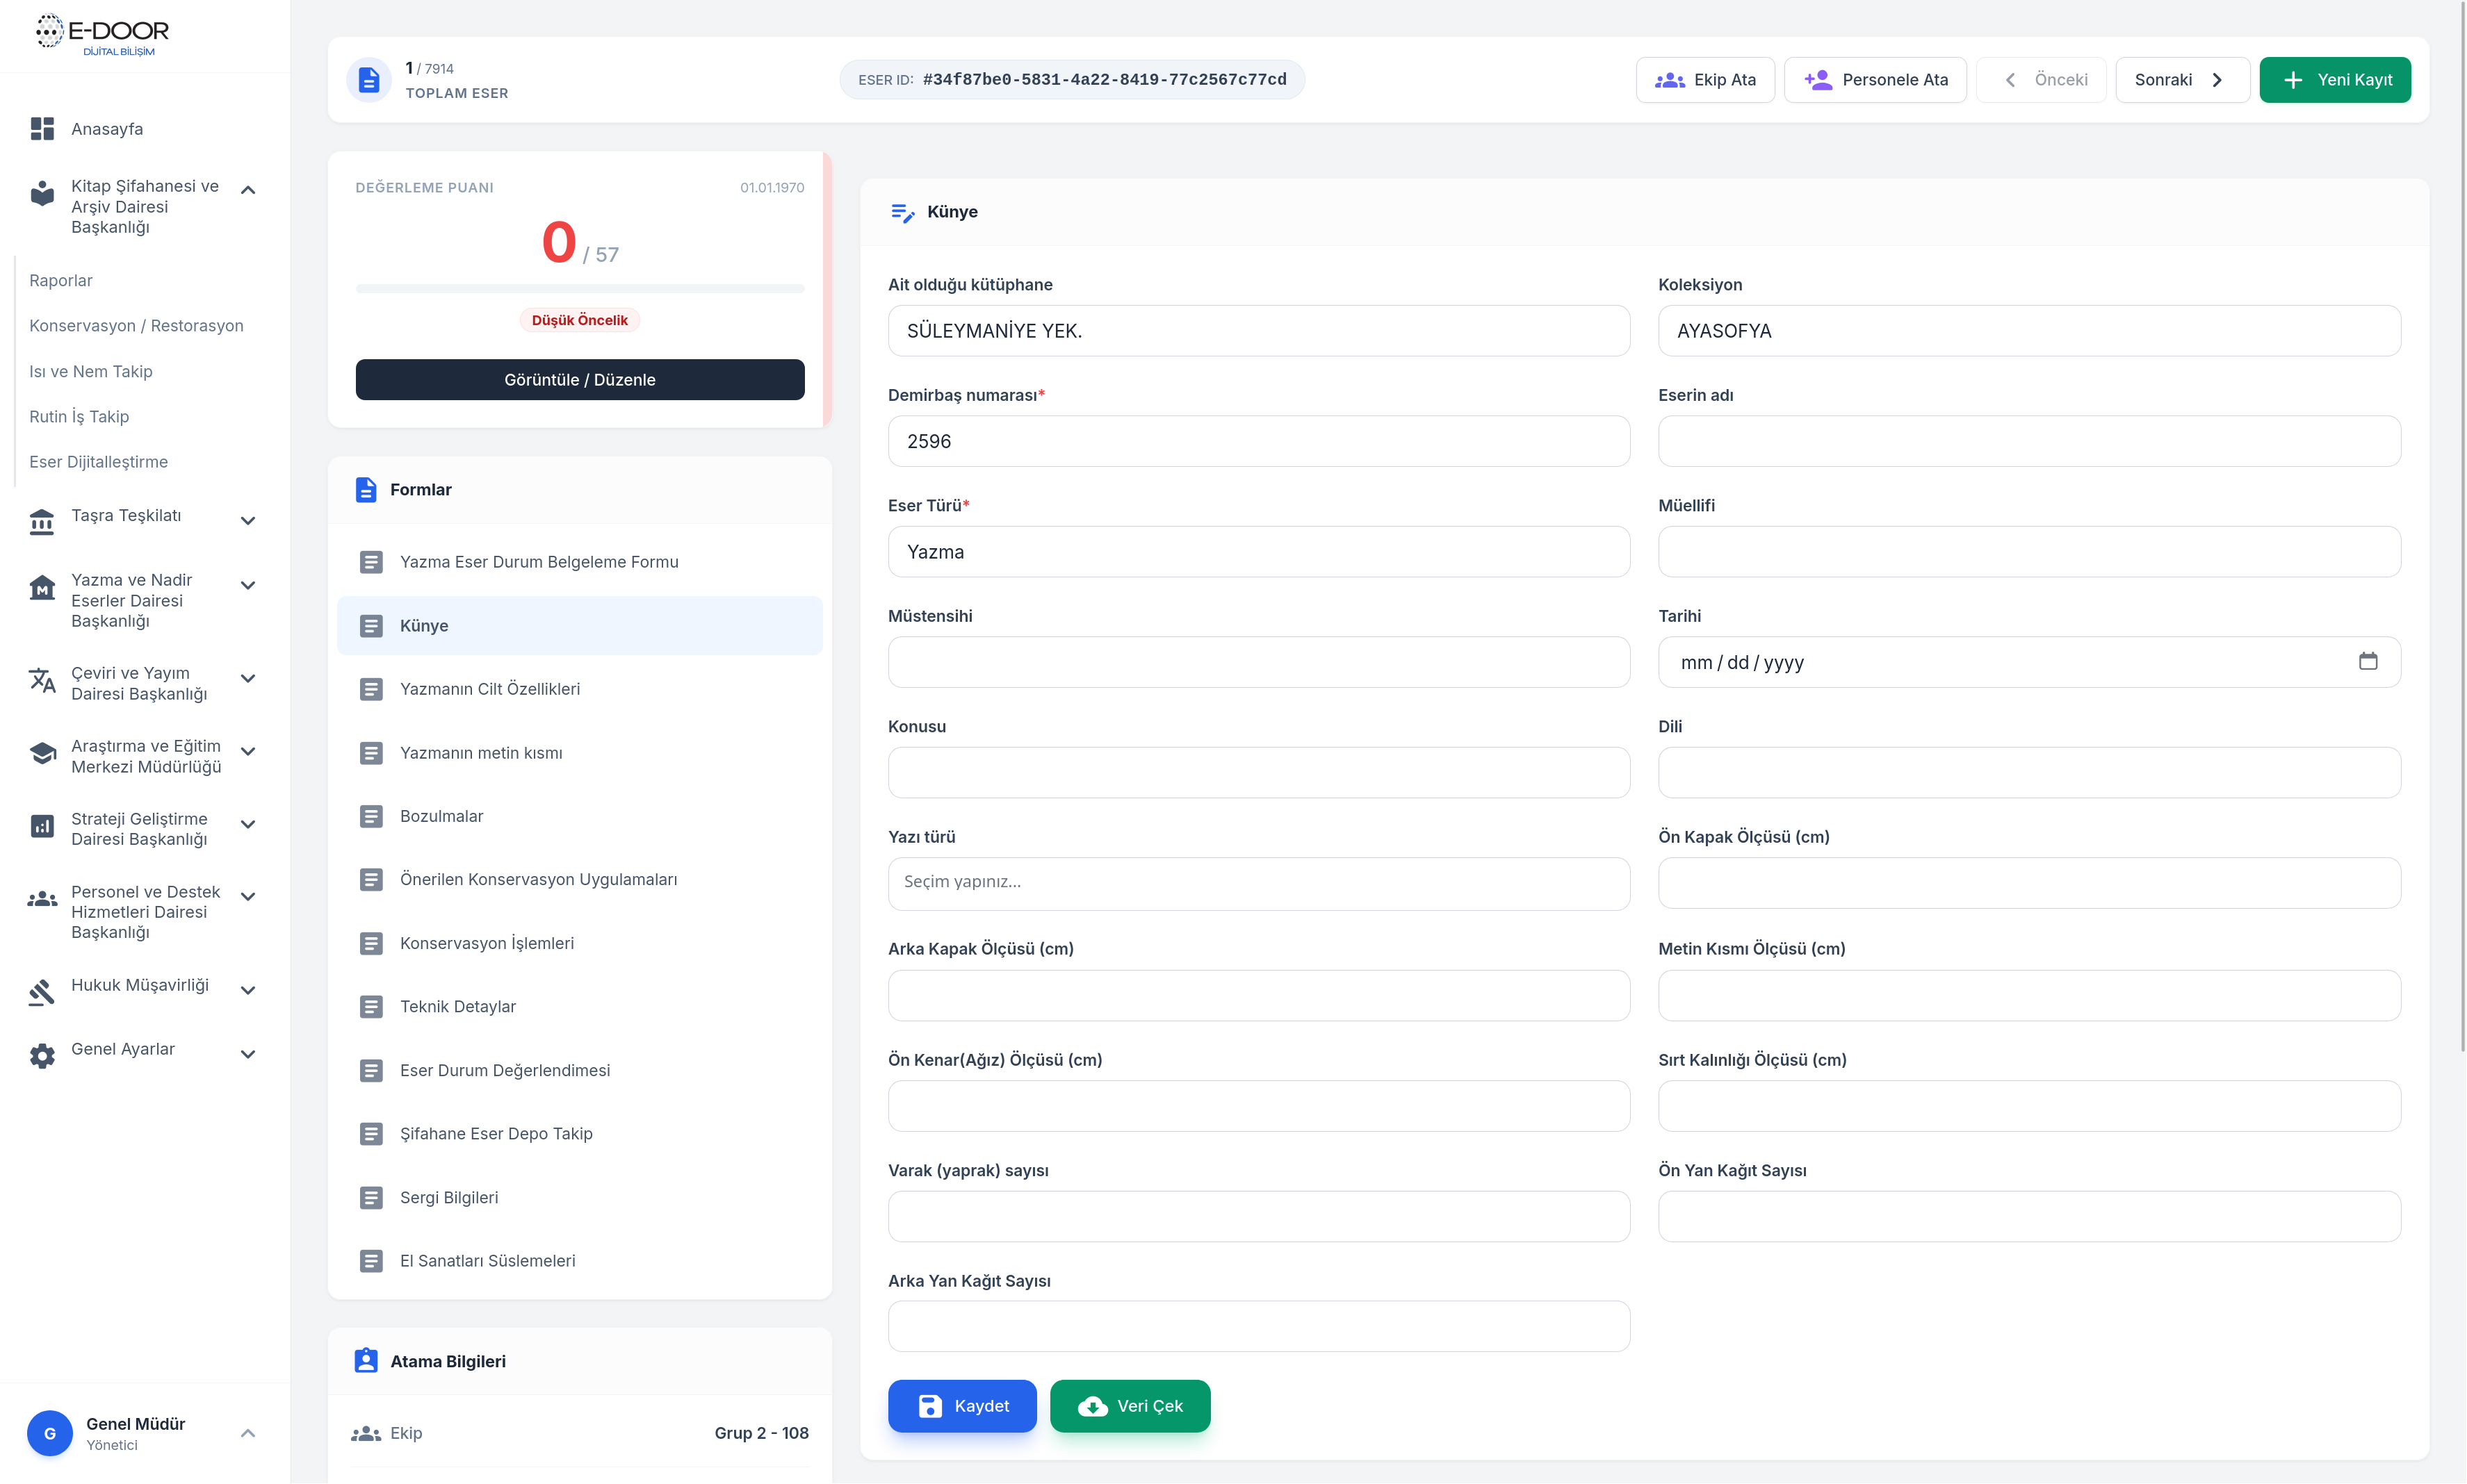This screenshot has height=1484, width=2467.
Task: Expand Araştırma ve Eğitim Merkezi chevron
Action: tap(248, 752)
